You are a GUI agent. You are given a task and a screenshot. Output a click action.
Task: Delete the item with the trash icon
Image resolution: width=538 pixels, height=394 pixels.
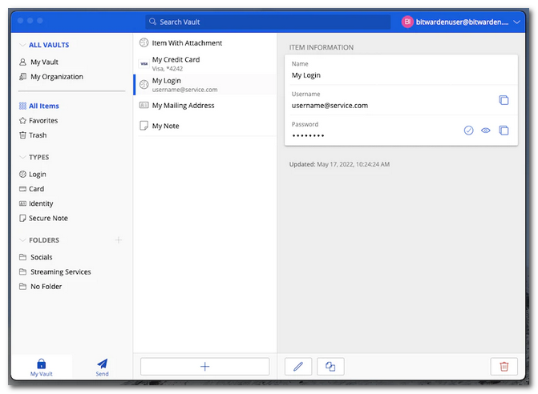point(504,367)
